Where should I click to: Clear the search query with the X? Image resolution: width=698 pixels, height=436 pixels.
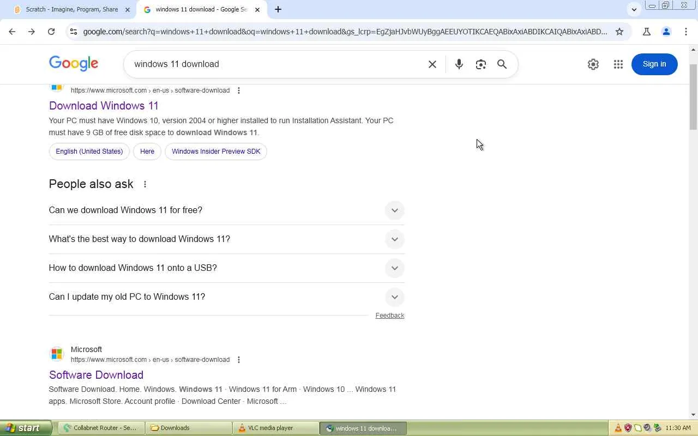pos(432,64)
